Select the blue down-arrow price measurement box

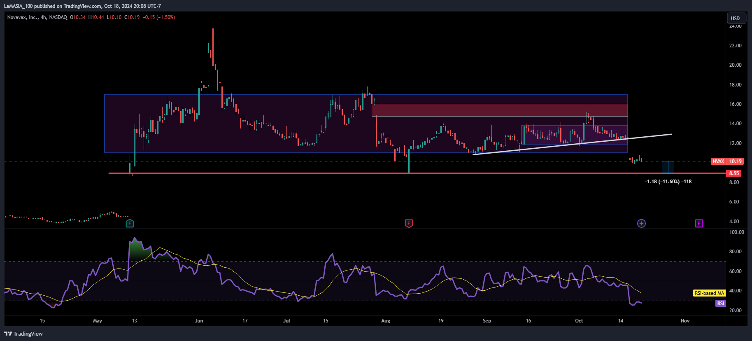668,167
